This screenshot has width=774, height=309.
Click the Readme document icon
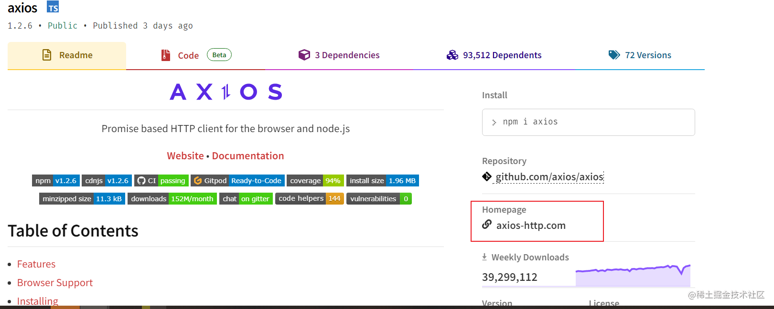[47, 55]
